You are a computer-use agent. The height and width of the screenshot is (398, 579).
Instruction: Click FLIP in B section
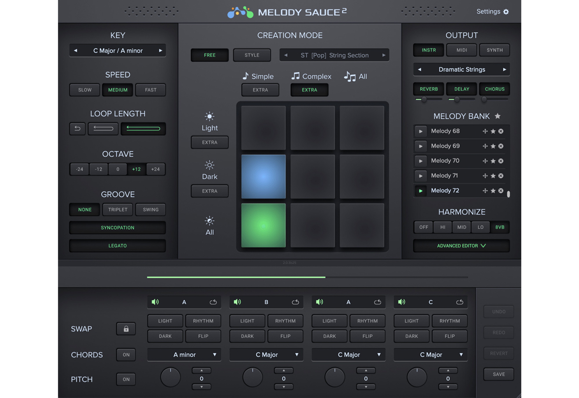click(285, 336)
